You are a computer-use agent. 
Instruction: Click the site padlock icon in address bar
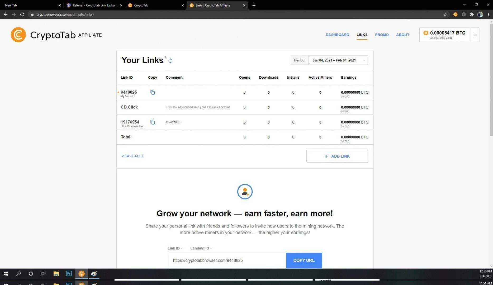[x=32, y=15]
